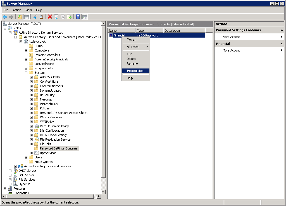The height and width of the screenshot is (206, 286).
Task: Choose Properties from the context menu
Action: tap(136, 71)
